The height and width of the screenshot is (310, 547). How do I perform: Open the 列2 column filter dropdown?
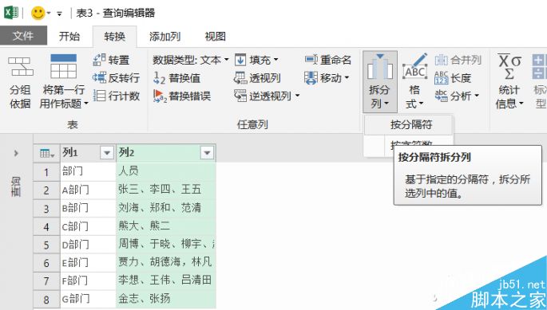click(207, 153)
